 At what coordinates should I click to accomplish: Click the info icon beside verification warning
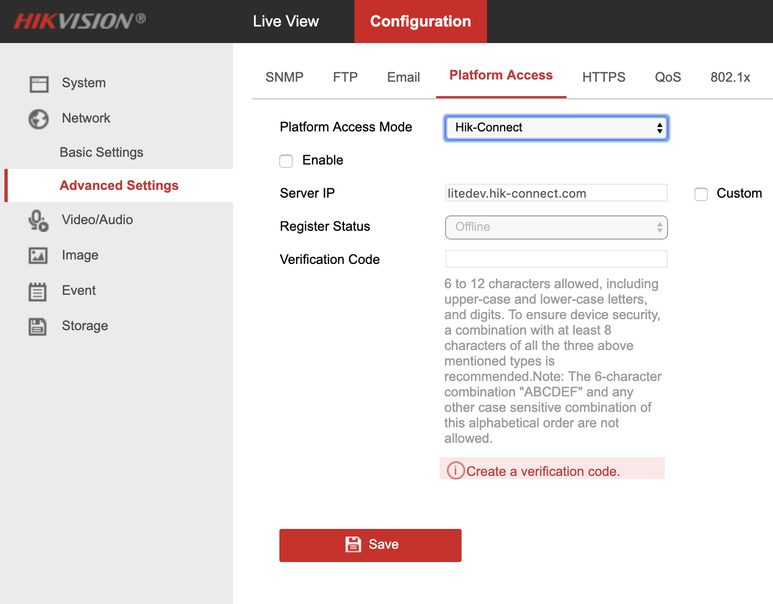tap(455, 470)
